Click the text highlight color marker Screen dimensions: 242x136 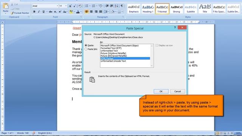click(x=71, y=12)
